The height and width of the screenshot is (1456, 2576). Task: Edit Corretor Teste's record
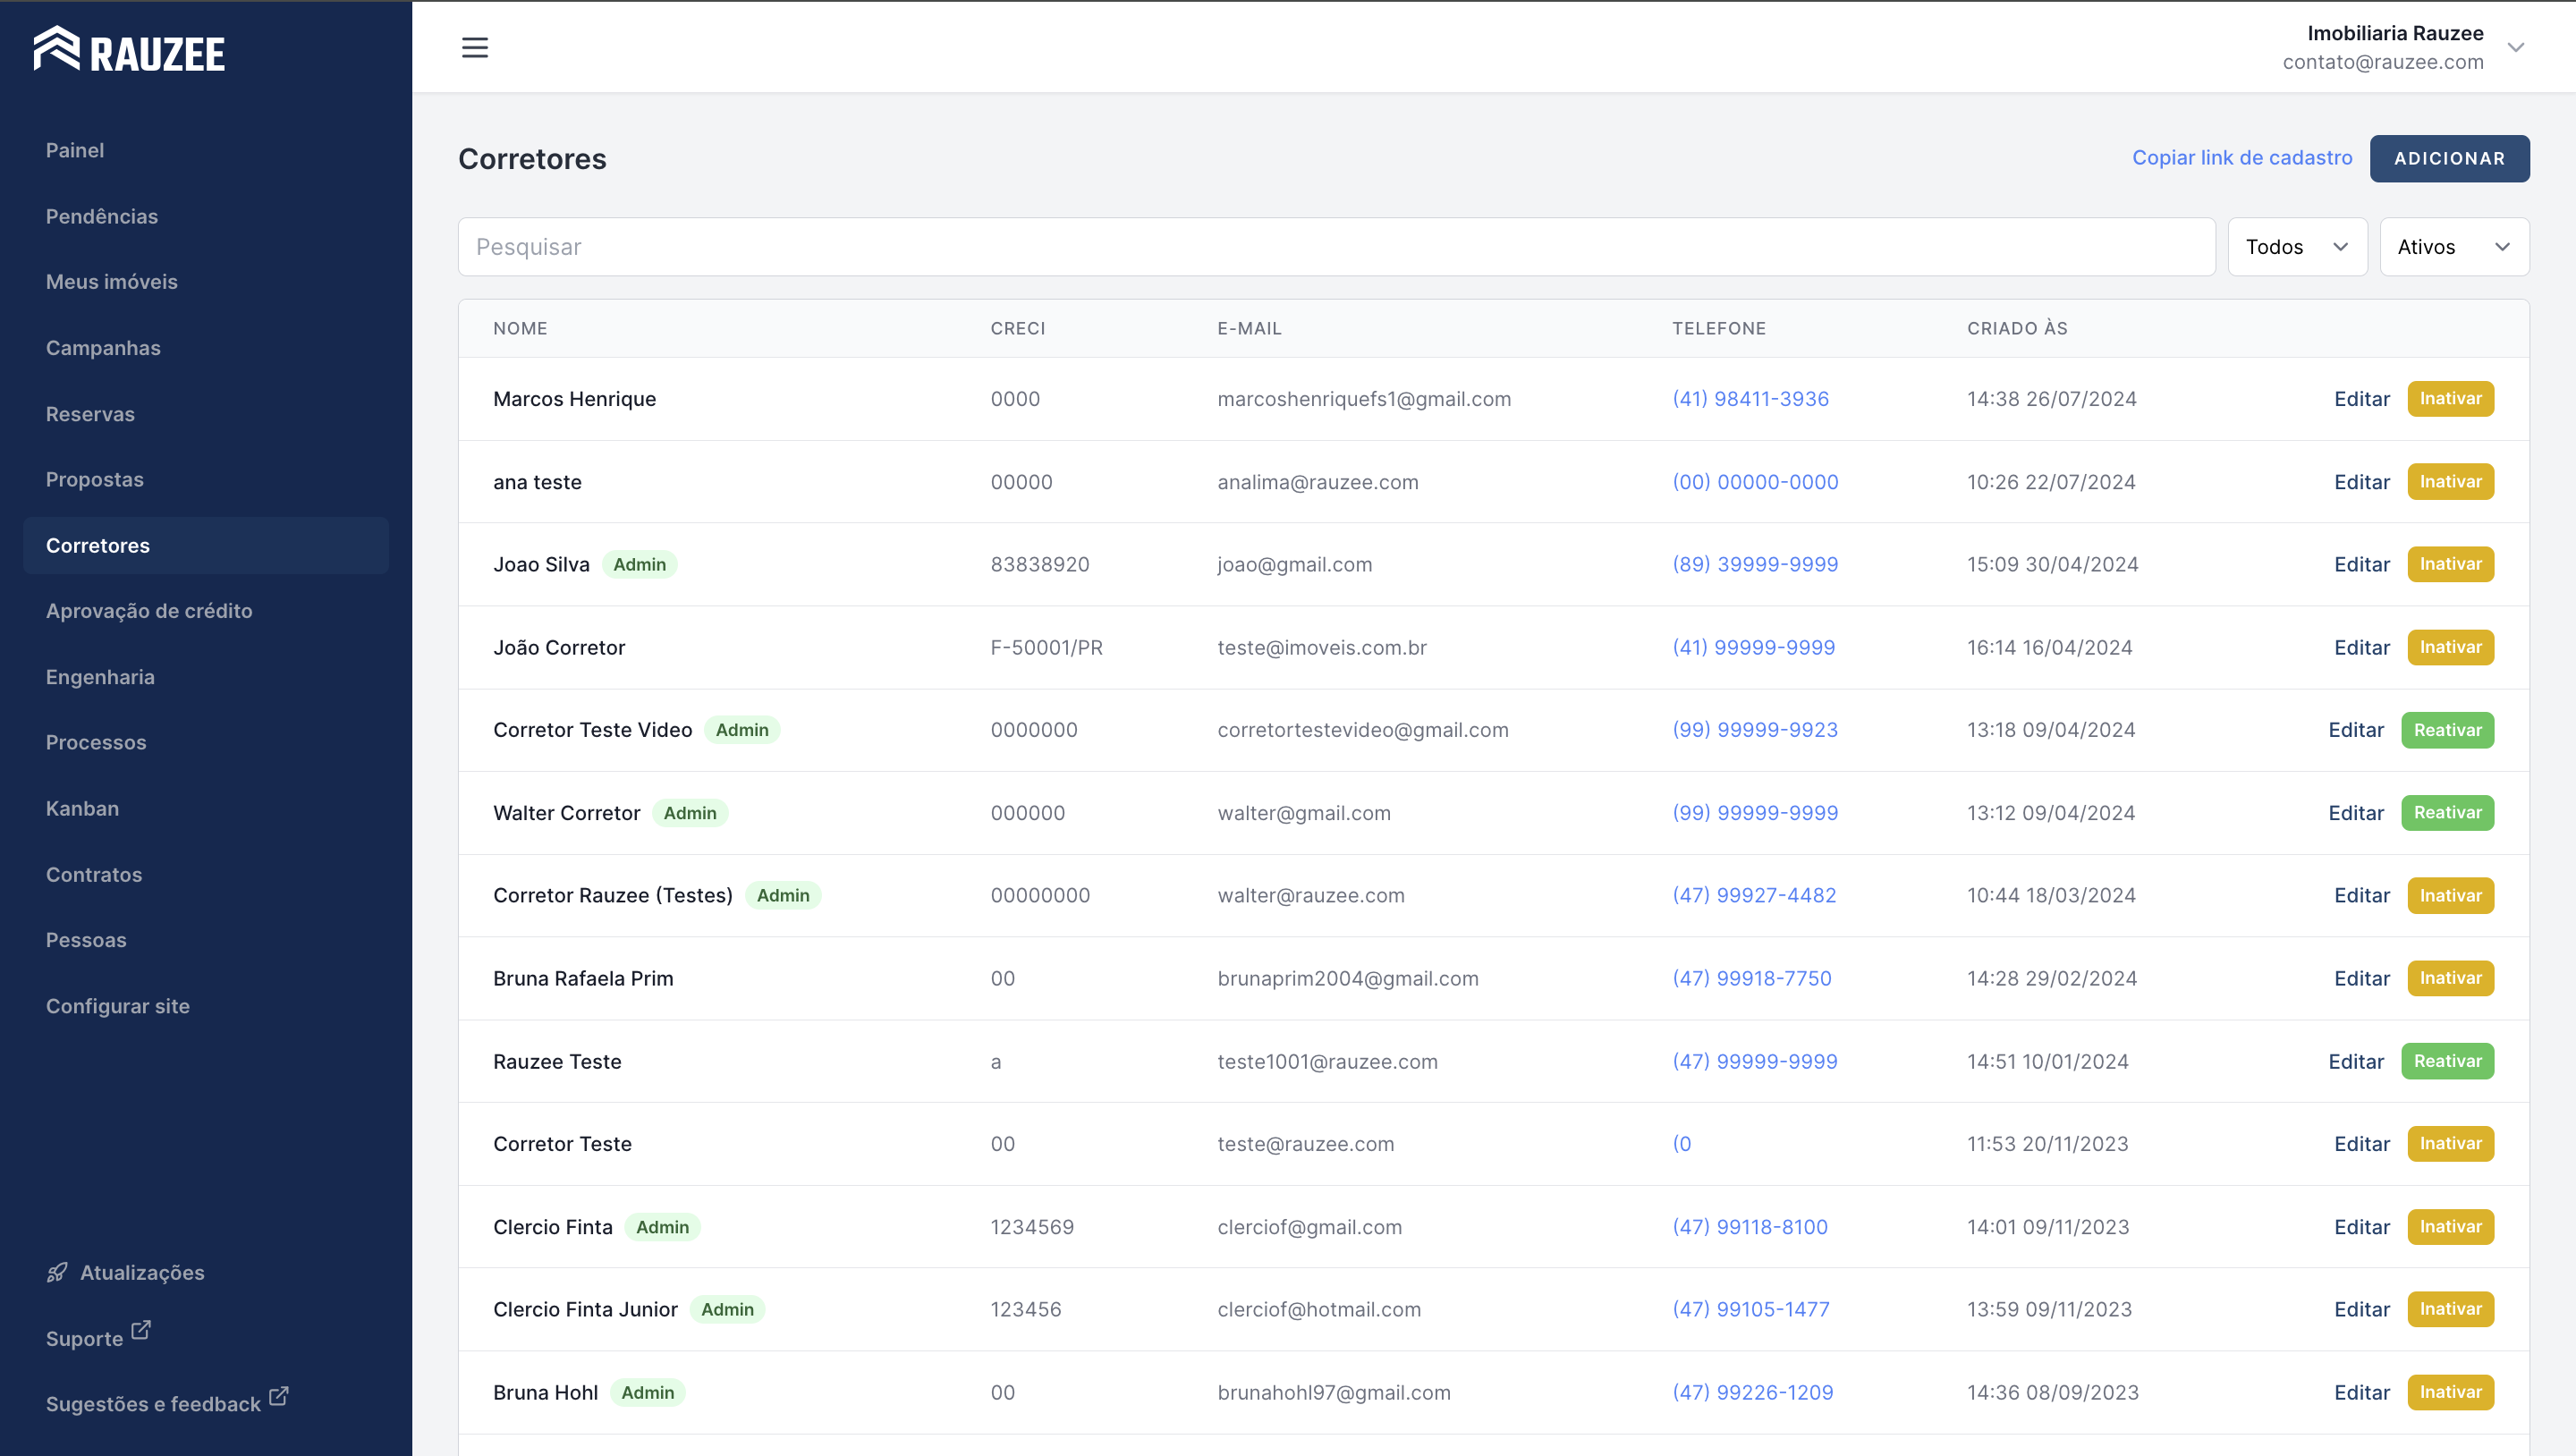pyautogui.click(x=2361, y=1144)
